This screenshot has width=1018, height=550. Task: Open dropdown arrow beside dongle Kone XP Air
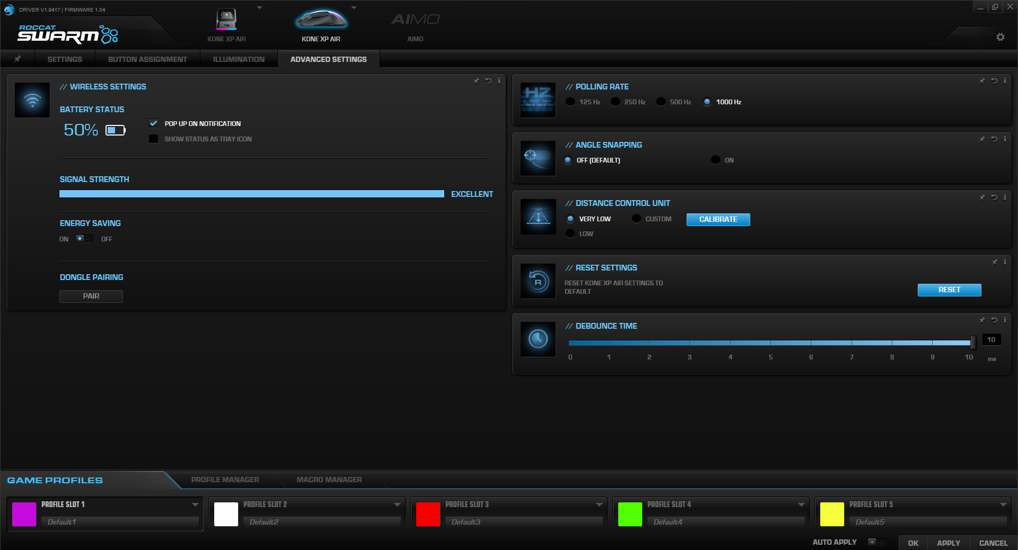tap(259, 8)
